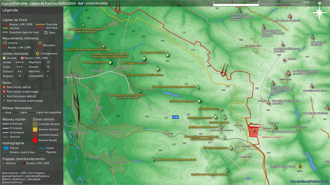Click the @Pouletvolant3 map credits link
330x185 pixels.
318,181
